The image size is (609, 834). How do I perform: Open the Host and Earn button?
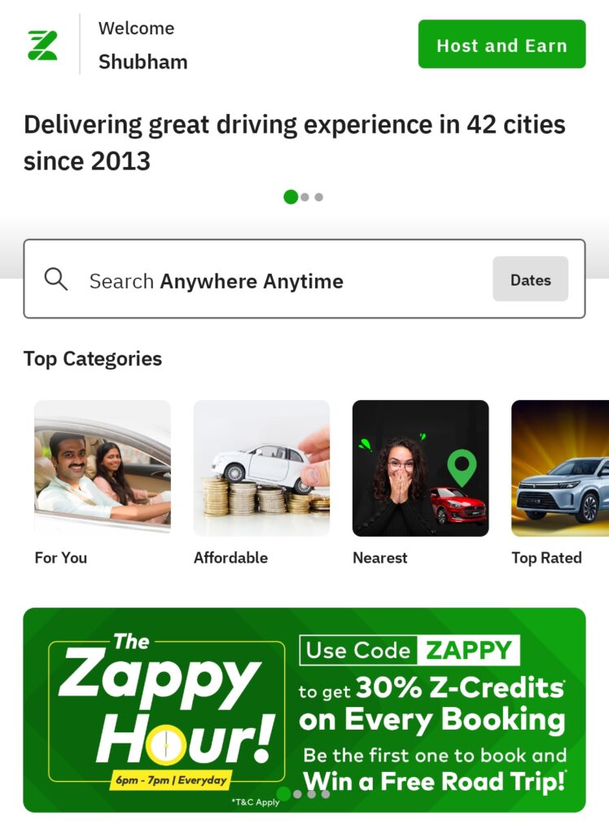click(502, 44)
